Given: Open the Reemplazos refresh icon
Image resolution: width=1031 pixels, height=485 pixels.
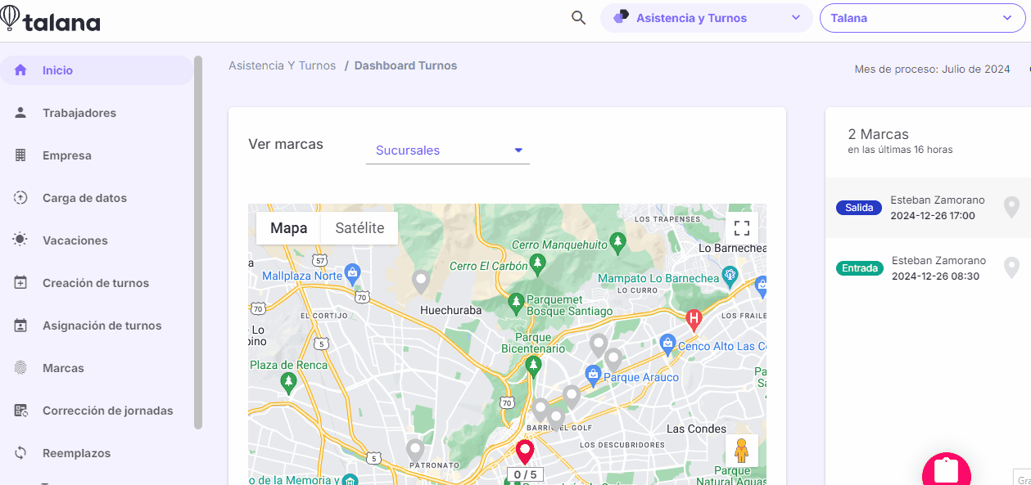Looking at the screenshot, I should (20, 453).
